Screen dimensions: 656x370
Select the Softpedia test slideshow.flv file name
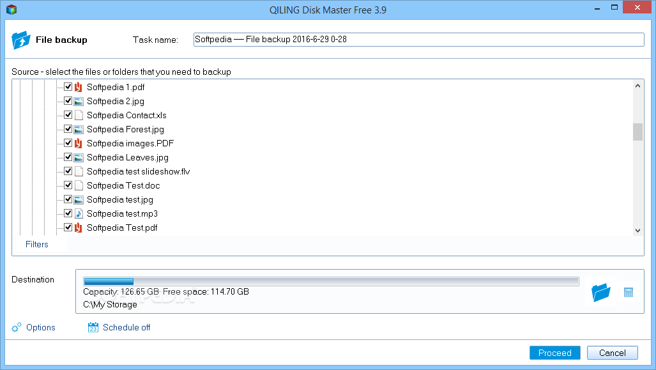(138, 171)
